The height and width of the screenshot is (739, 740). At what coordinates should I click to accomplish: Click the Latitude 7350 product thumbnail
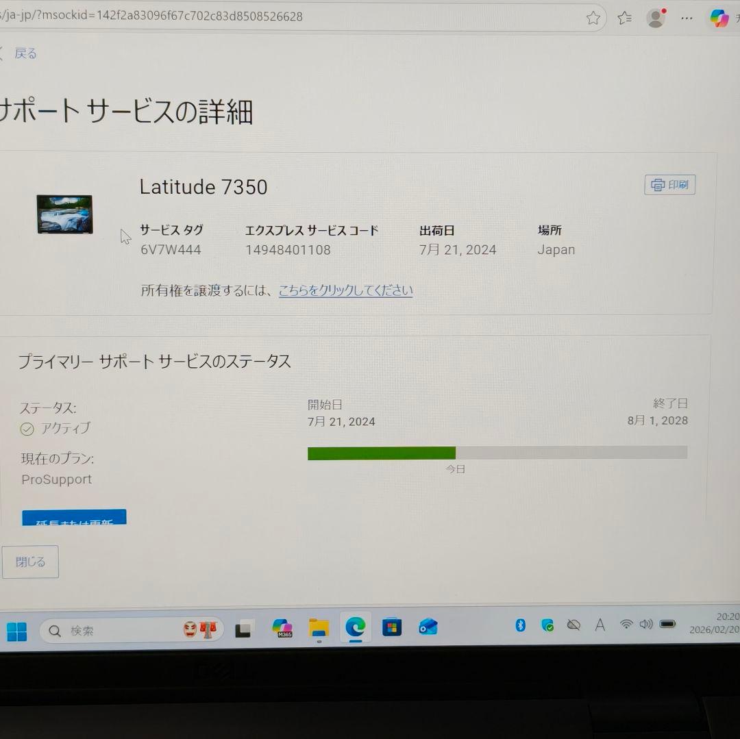click(x=64, y=214)
